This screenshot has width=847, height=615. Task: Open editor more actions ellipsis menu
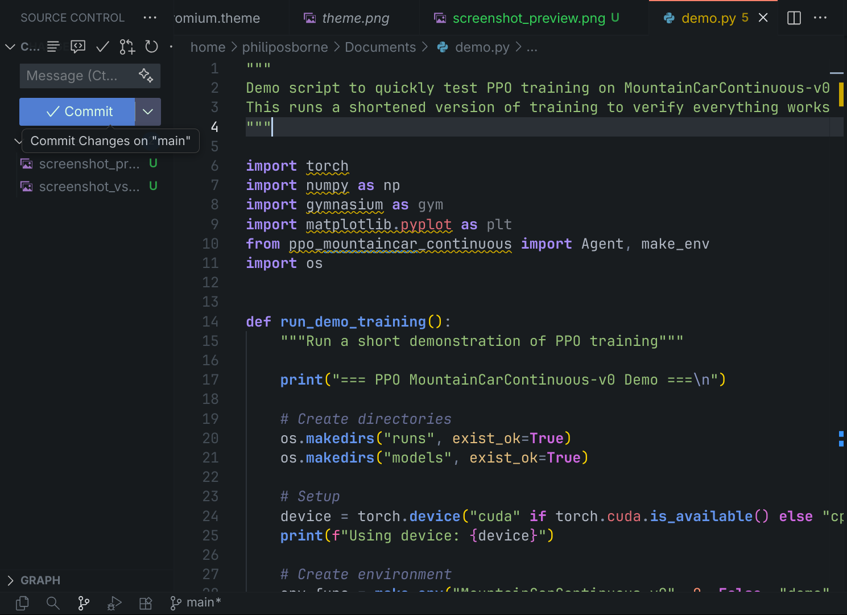820,18
